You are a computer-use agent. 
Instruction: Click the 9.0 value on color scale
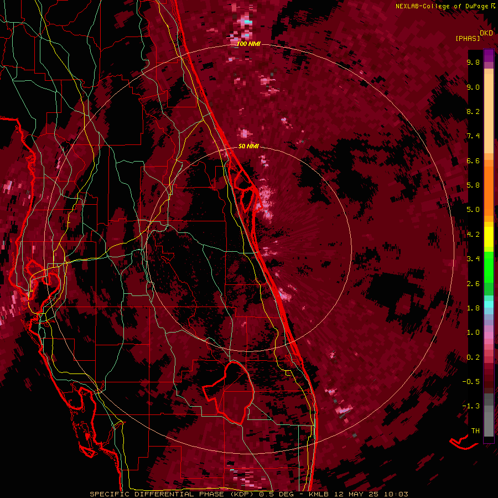tap(473, 87)
